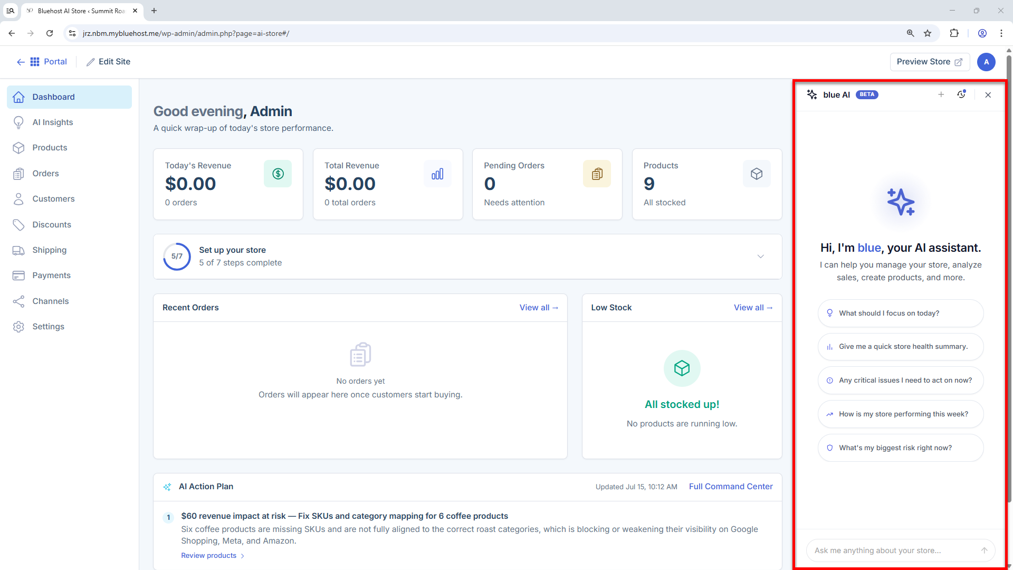Viewport: 1013px width, 570px height.
Task: Click the All stocked up box icon
Action: tap(682, 368)
